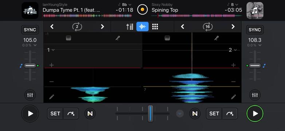Jump to cue point on right deck
The image size is (285, 131).
pos(230,114)
